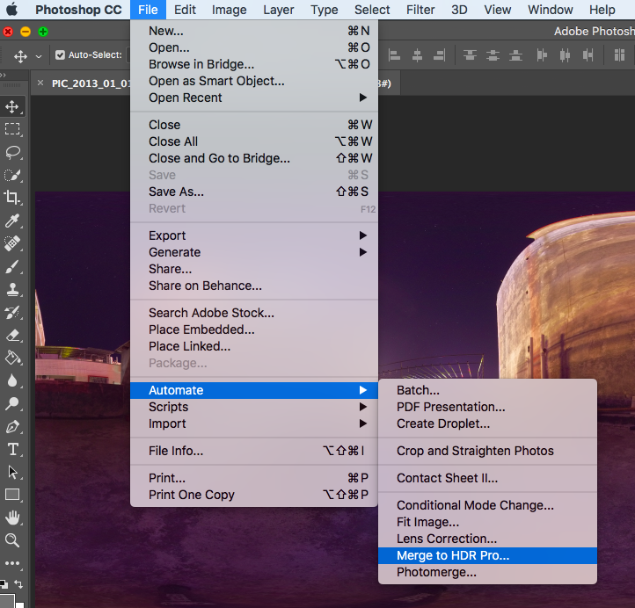Click Align horizontal centers icon
The width and height of the screenshot is (635, 608).
(417, 55)
